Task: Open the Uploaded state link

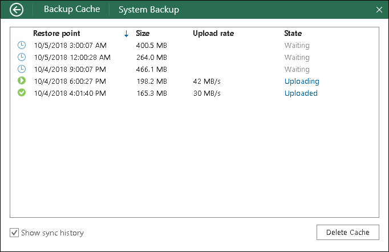Action: 301,94
